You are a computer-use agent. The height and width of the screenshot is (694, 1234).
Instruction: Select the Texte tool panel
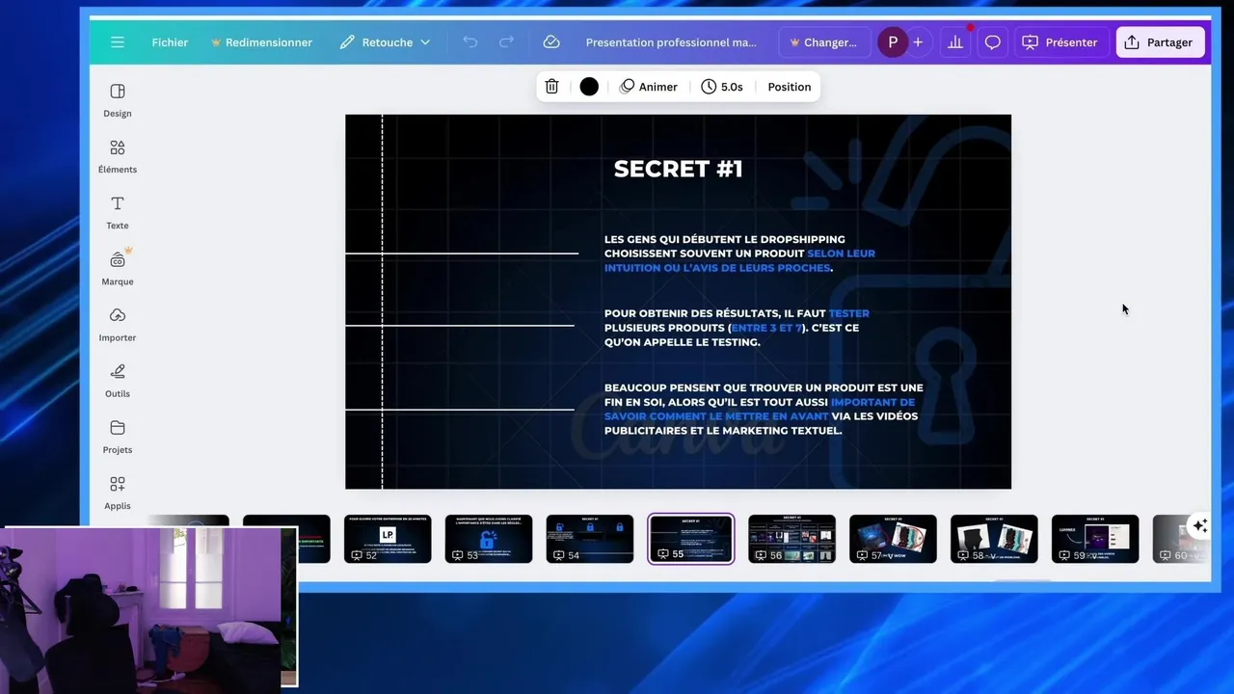(118, 212)
